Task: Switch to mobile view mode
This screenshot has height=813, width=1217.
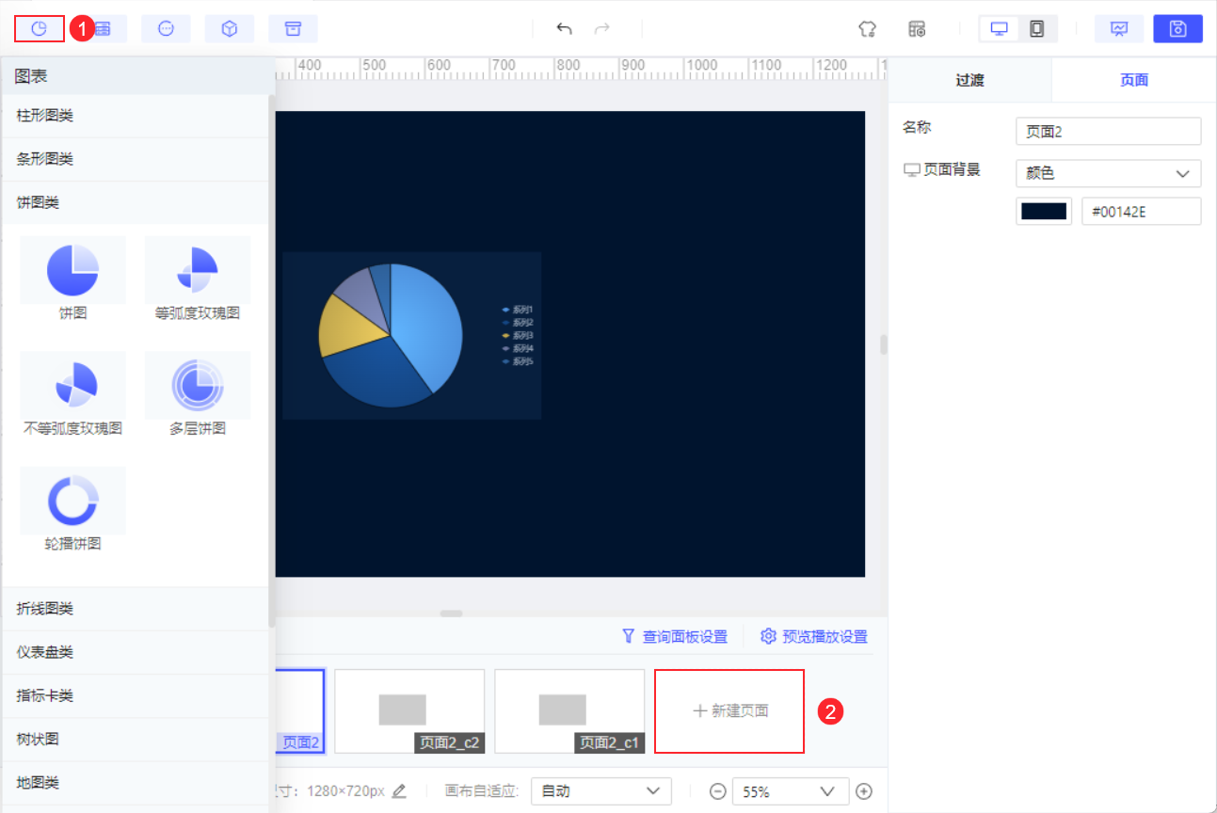Action: click(1037, 29)
